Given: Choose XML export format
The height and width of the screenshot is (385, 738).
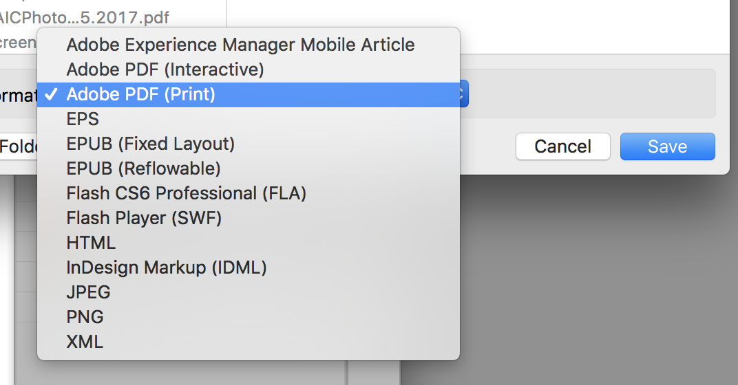Looking at the screenshot, I should (249, 342).
